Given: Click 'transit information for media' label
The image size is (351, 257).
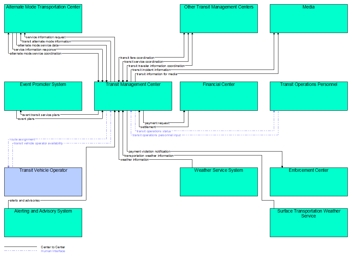Looking at the screenshot, I should pos(157,74).
